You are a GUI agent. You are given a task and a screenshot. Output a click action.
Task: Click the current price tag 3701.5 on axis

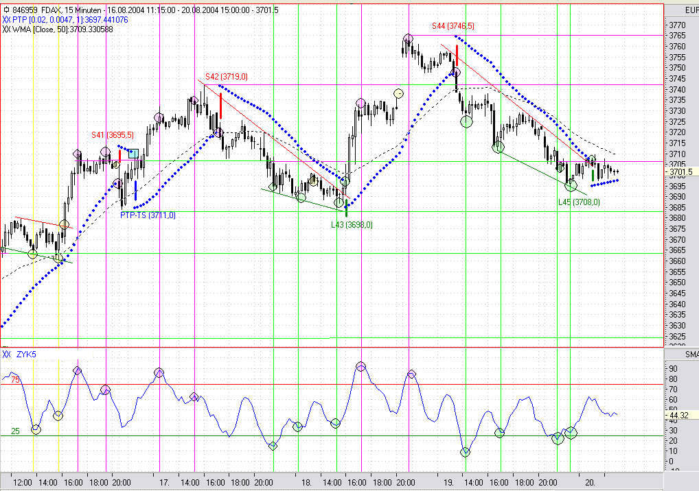point(680,172)
